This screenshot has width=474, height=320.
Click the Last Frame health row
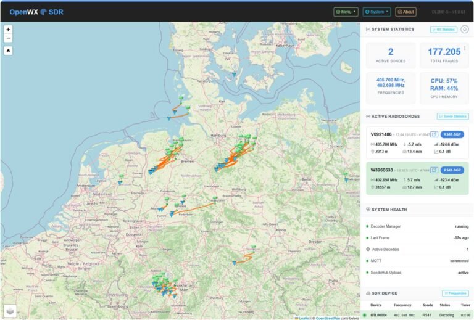(x=417, y=237)
